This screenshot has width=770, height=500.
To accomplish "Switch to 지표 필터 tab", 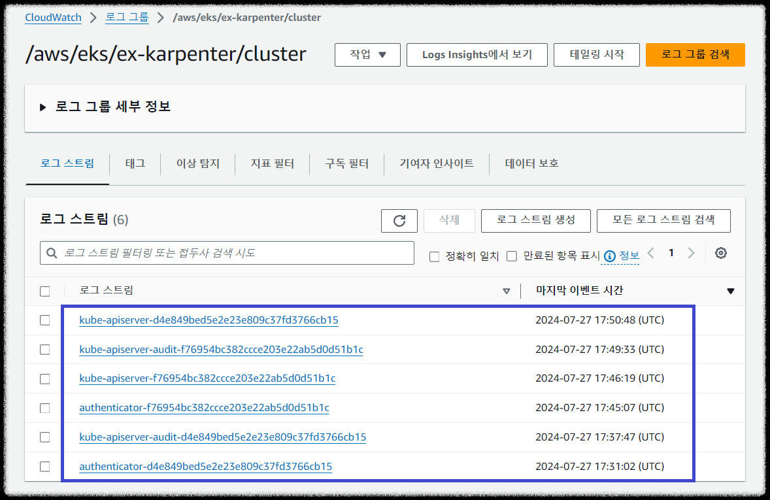I will pyautogui.click(x=272, y=163).
